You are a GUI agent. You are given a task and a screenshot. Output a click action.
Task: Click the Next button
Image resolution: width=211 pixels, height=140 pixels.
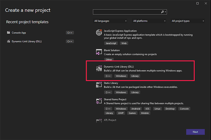click(x=195, y=132)
